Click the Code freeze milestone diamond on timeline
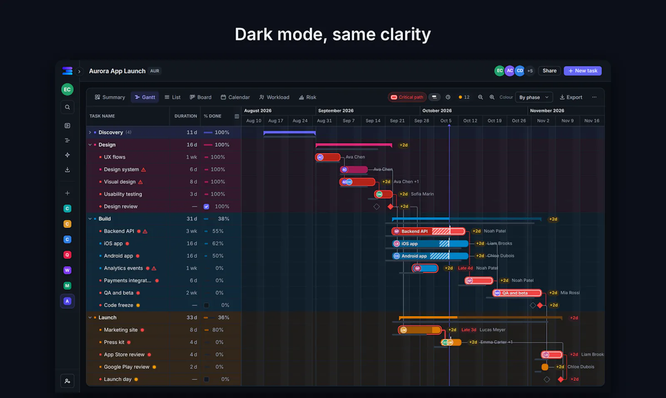This screenshot has height=398, width=666. [540, 305]
